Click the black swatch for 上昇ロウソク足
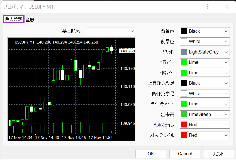Image resolution: width=236 pixels, height=160 pixels. (184, 83)
